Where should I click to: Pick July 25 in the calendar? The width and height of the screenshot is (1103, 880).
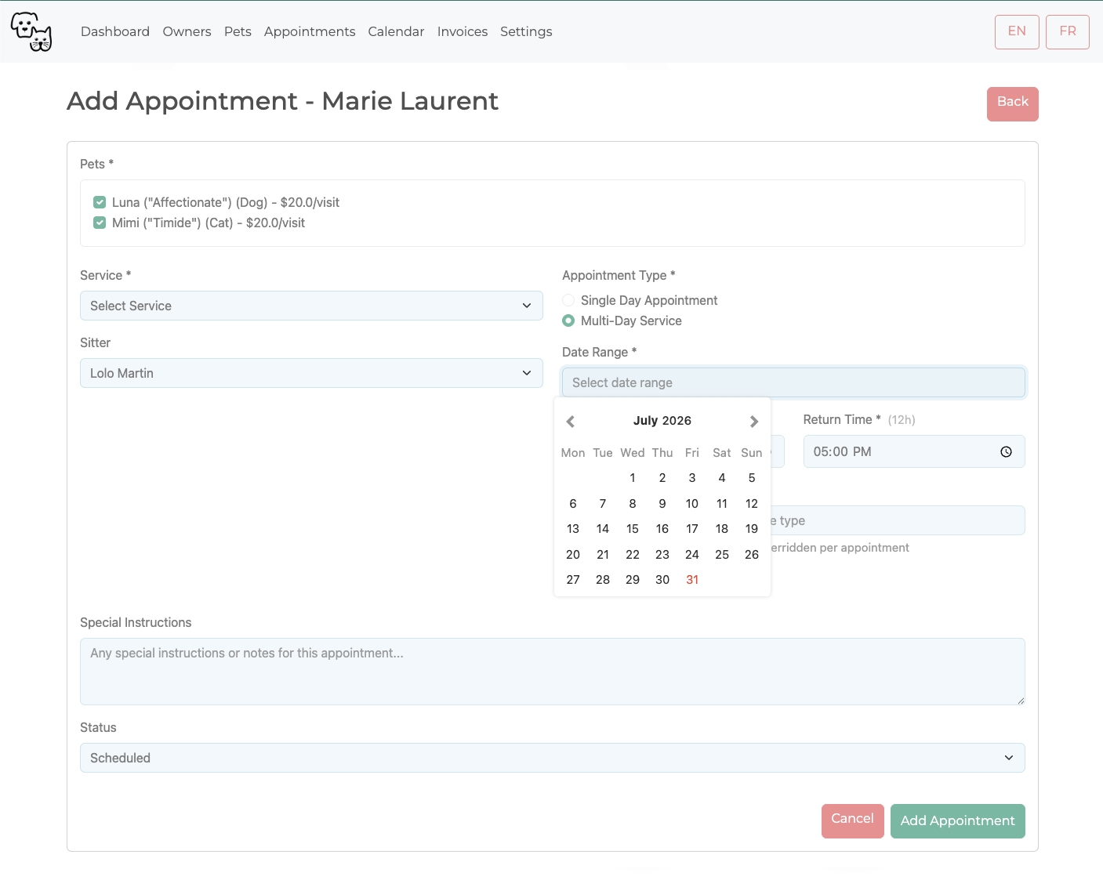point(722,555)
